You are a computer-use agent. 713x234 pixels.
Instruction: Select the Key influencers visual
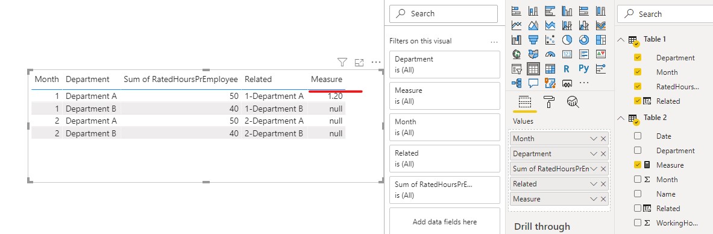tap(601, 69)
